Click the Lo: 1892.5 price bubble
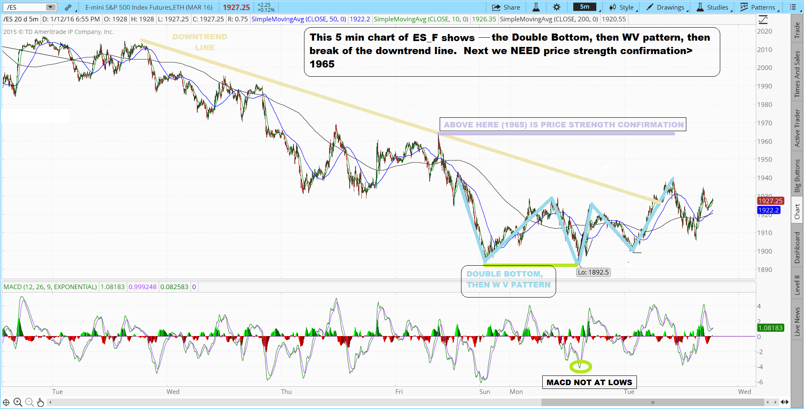 [x=593, y=272]
